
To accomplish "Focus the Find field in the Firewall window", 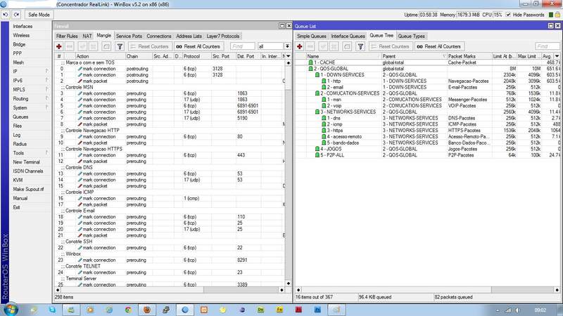I will coord(242,46).
